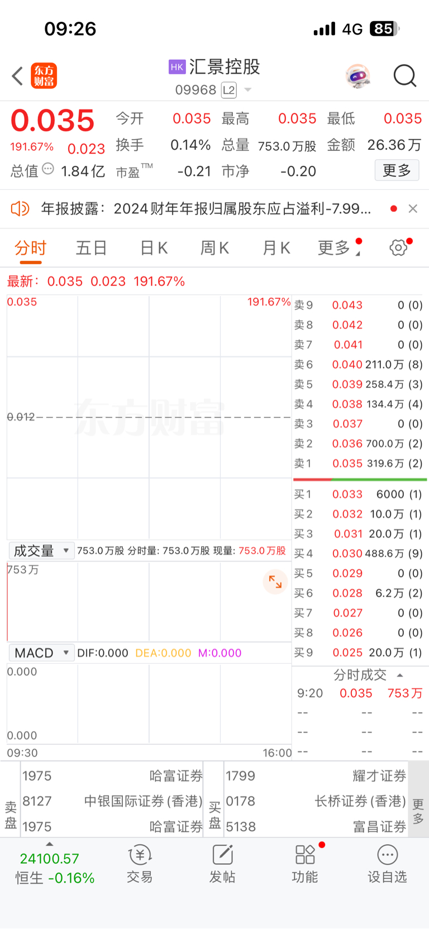The width and height of the screenshot is (429, 929).
Task: Tap the 买3 0.031 order row
Action: tap(359, 534)
